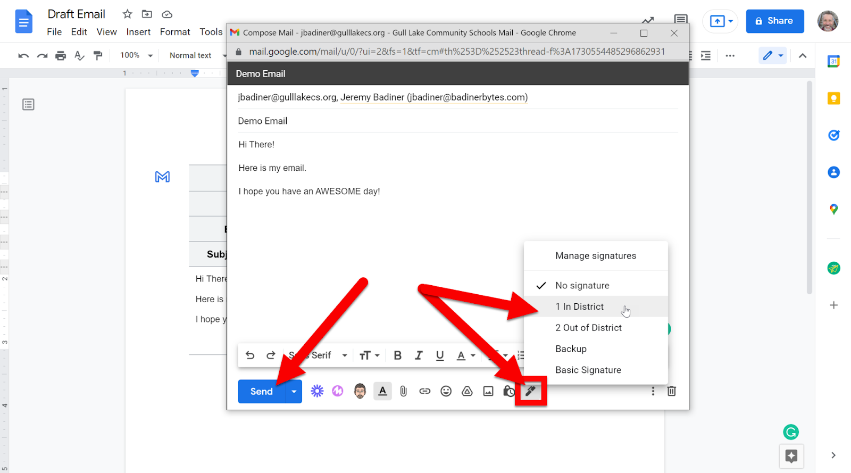Select the 2 Out of District signature
851x473 pixels.
click(x=596, y=328)
